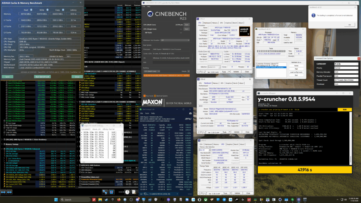Click the red AIDA64 '64' taskbar icon
The height and width of the screenshot is (203, 361).
(249, 199)
